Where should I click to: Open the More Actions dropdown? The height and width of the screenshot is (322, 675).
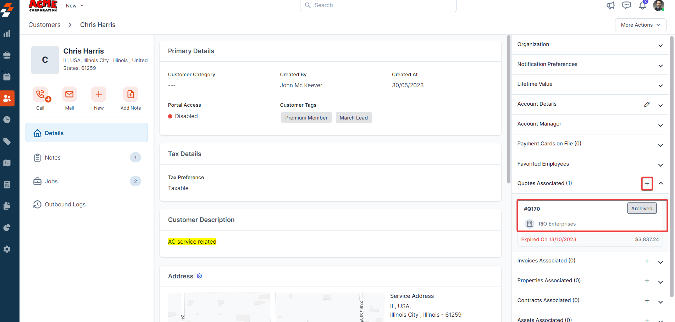[641, 25]
